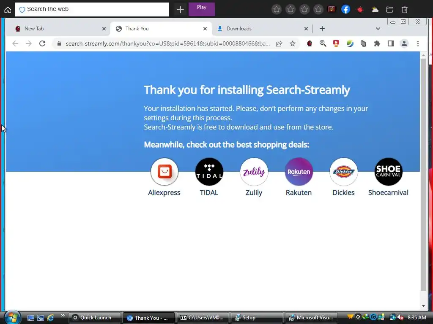
Task: Open the red game thumbnail shortcut icon
Action: pos(332,9)
